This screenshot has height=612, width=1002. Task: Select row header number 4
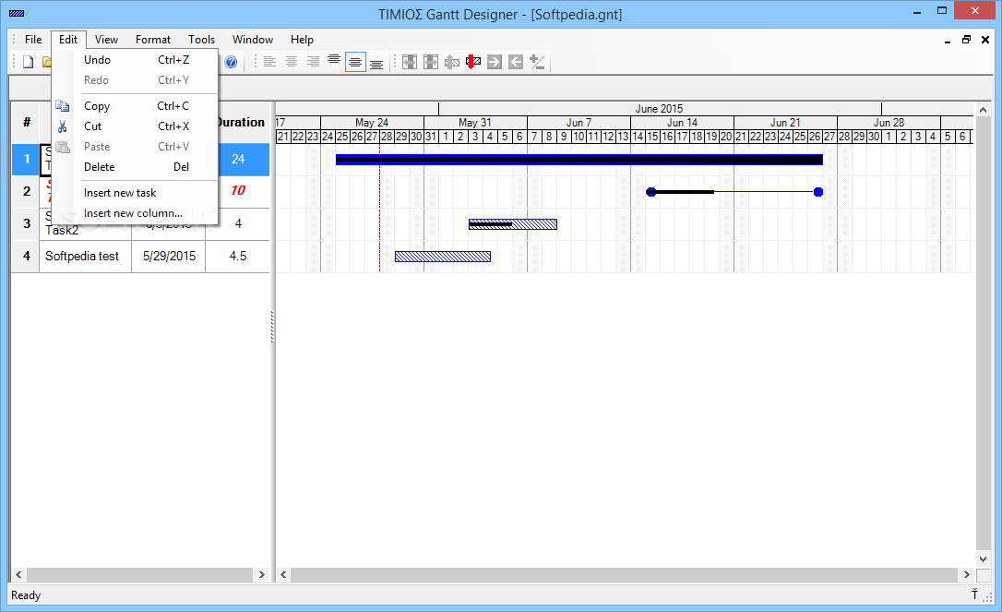(26, 257)
